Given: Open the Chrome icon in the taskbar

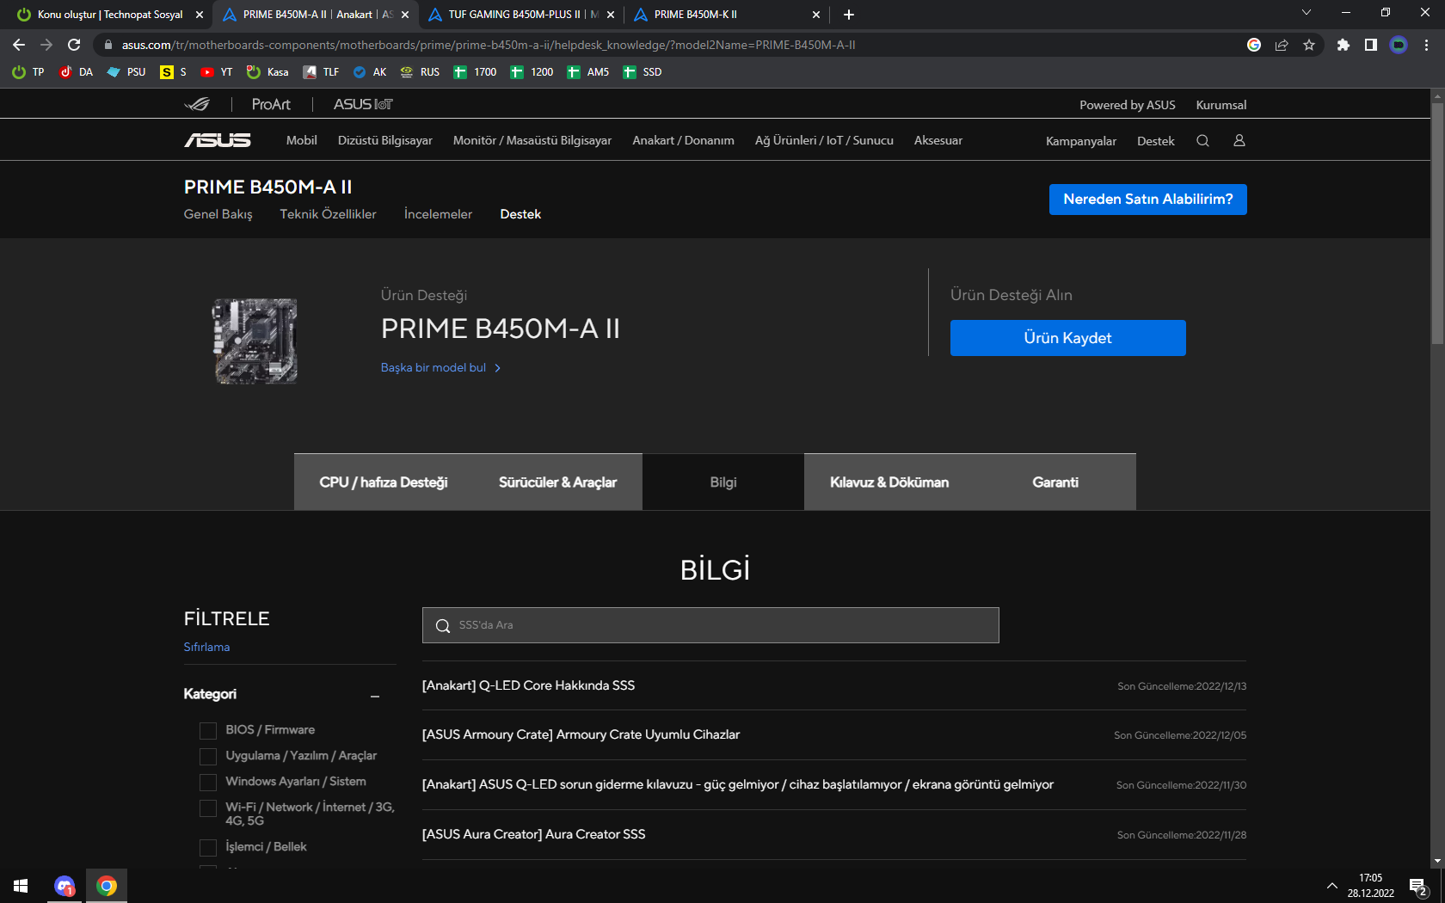Looking at the screenshot, I should click(x=107, y=886).
